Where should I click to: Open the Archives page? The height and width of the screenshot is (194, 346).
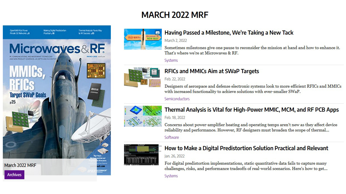tap(14, 174)
